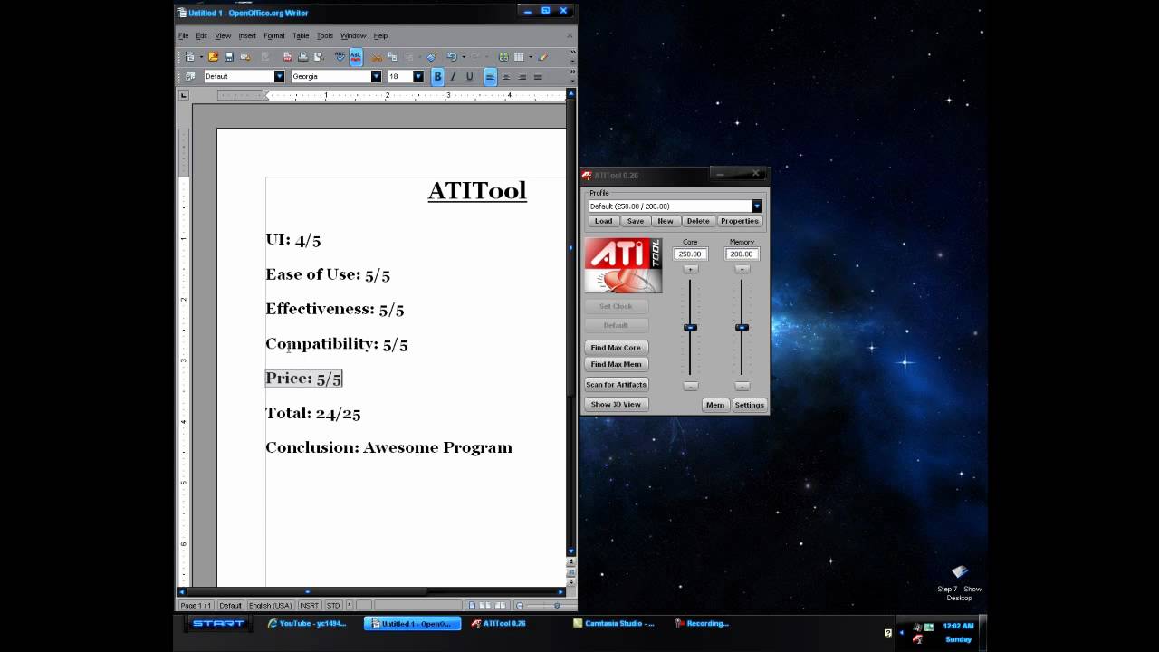The height and width of the screenshot is (652, 1159).
Task: Open the File menu
Action: click(x=183, y=36)
